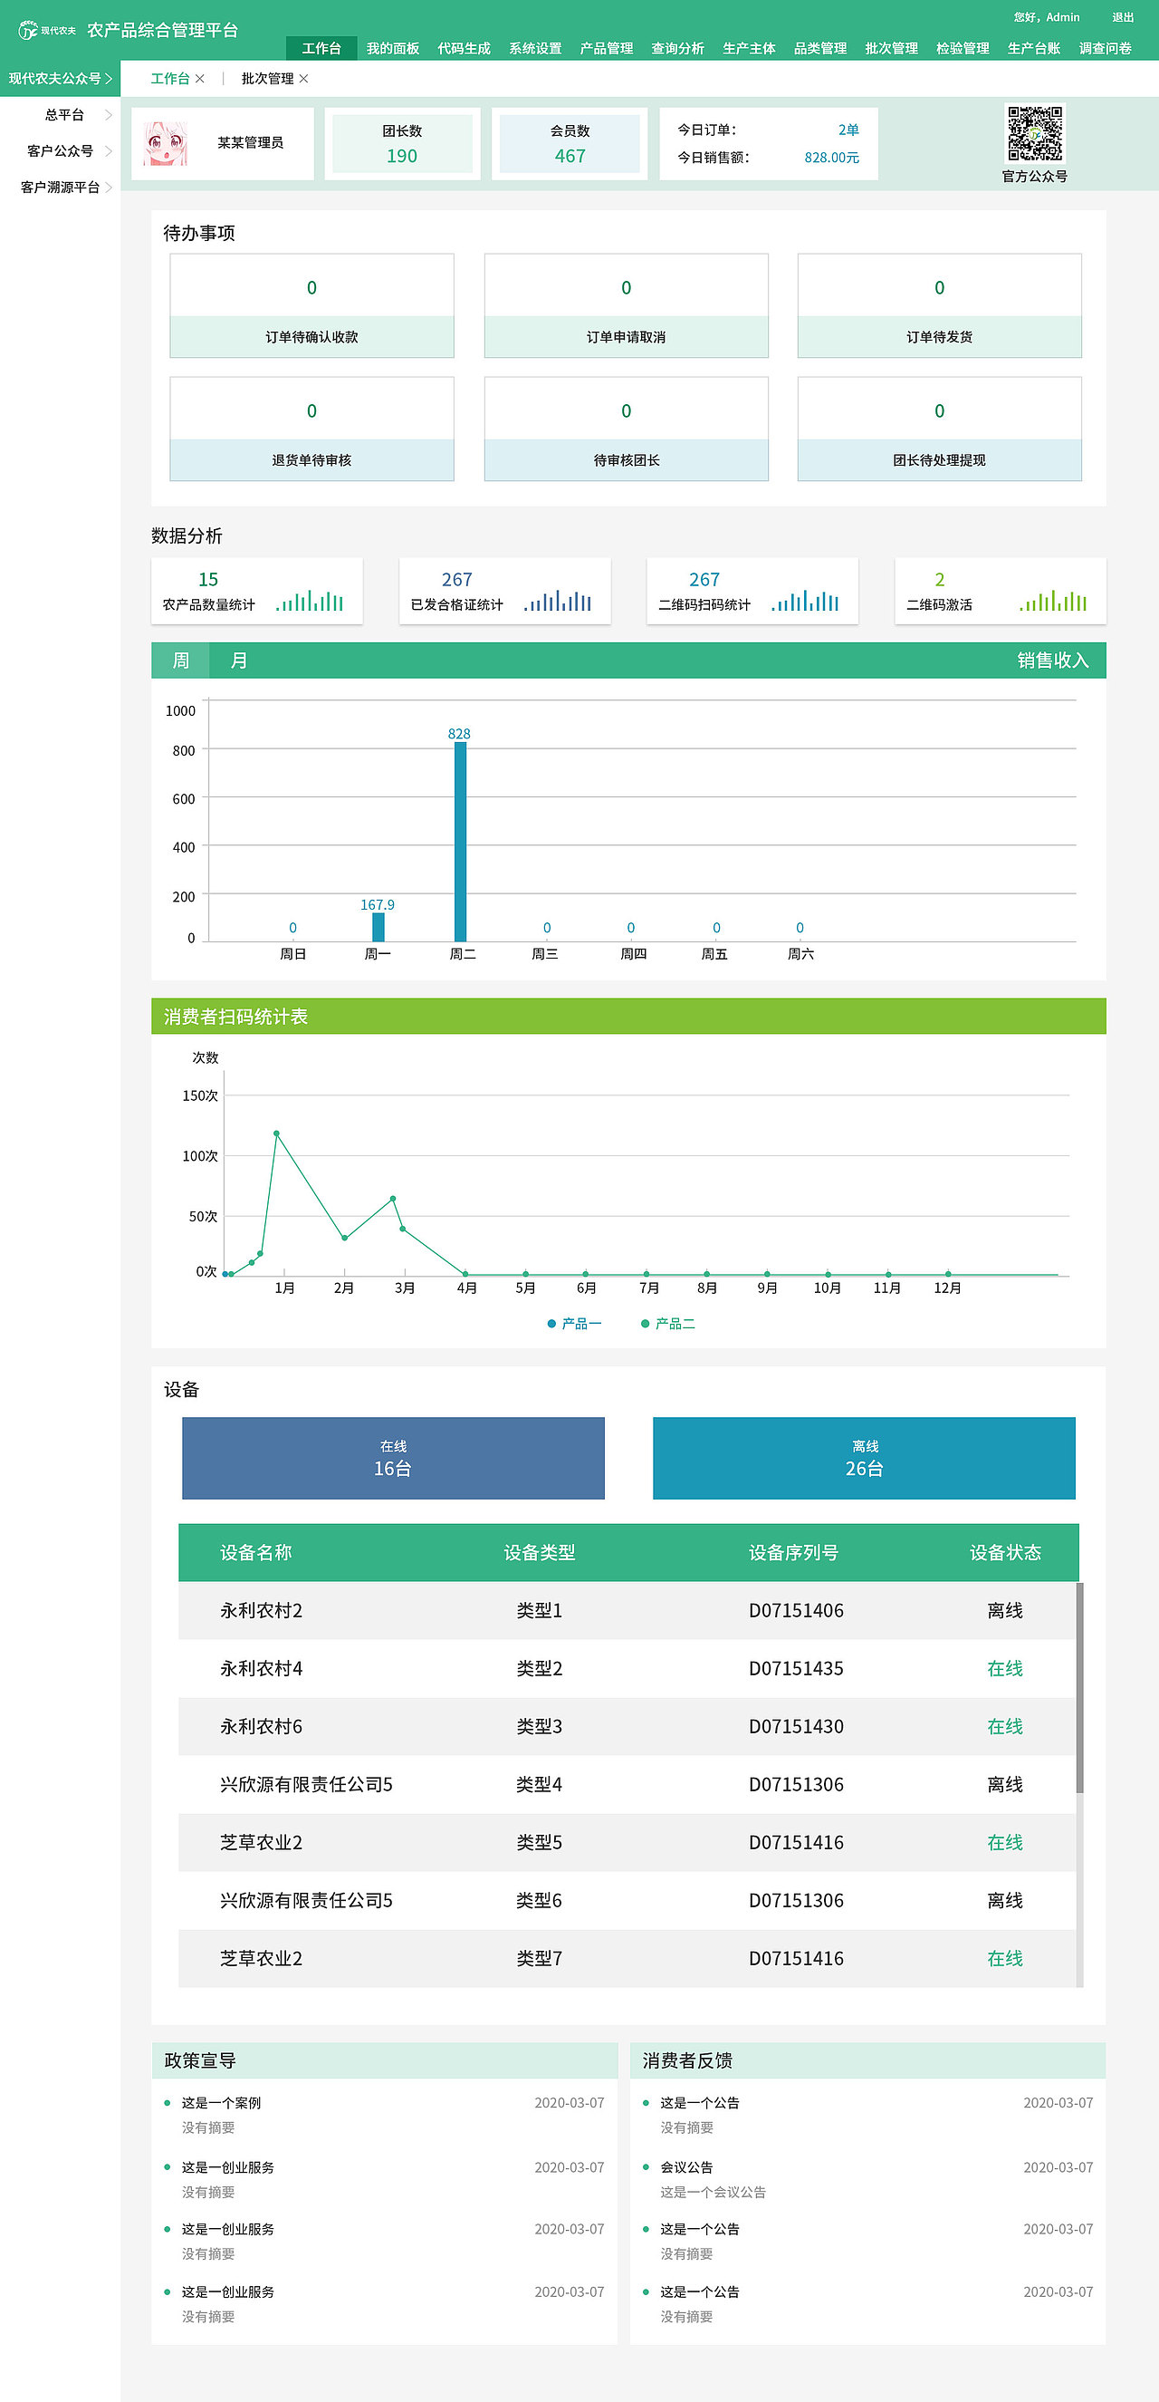
Task: Expand 总平台 sidebar chevron
Action: [108, 115]
